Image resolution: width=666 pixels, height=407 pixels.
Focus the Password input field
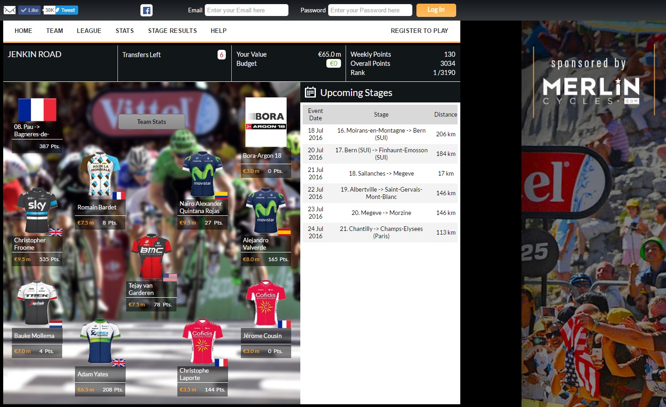coord(370,10)
